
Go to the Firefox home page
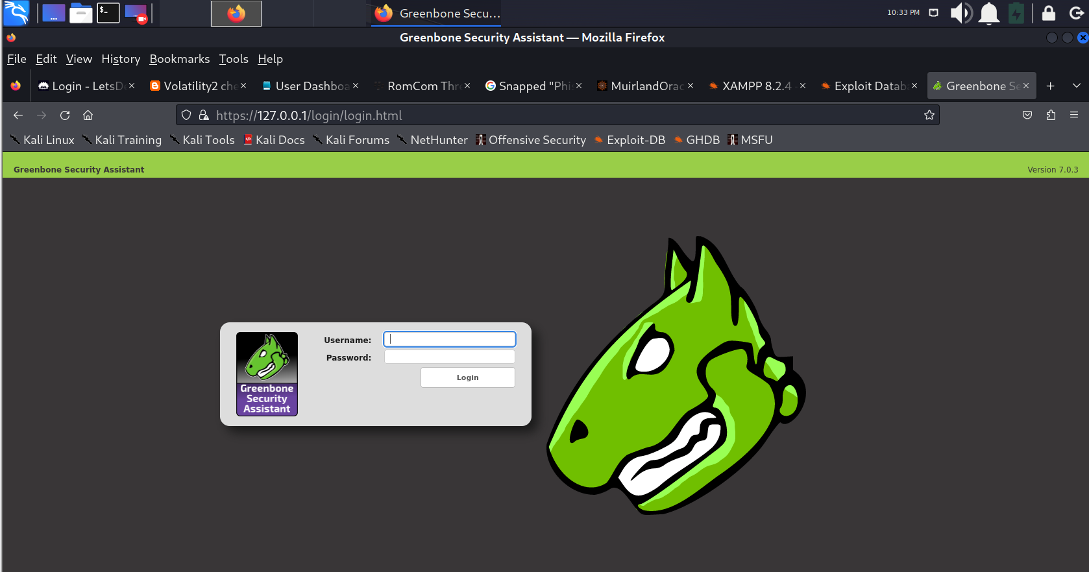(88, 115)
